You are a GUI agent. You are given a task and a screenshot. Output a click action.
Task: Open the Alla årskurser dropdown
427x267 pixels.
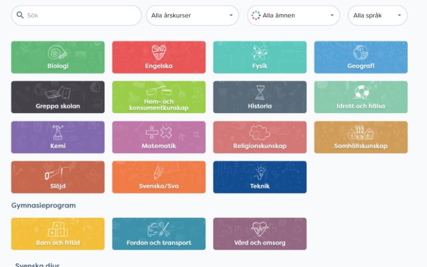pyautogui.click(x=192, y=16)
